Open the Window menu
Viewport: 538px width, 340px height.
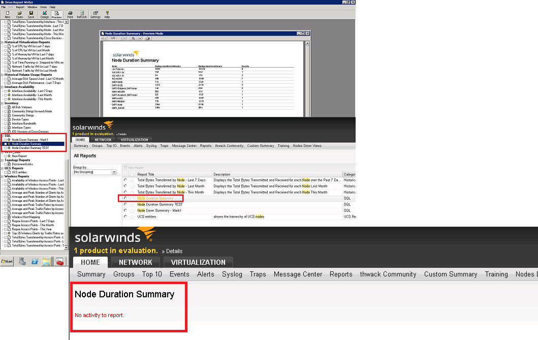tap(32, 7)
